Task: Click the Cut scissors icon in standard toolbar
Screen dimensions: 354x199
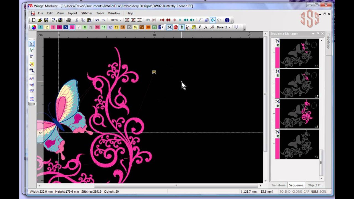Action: (x=77, y=20)
